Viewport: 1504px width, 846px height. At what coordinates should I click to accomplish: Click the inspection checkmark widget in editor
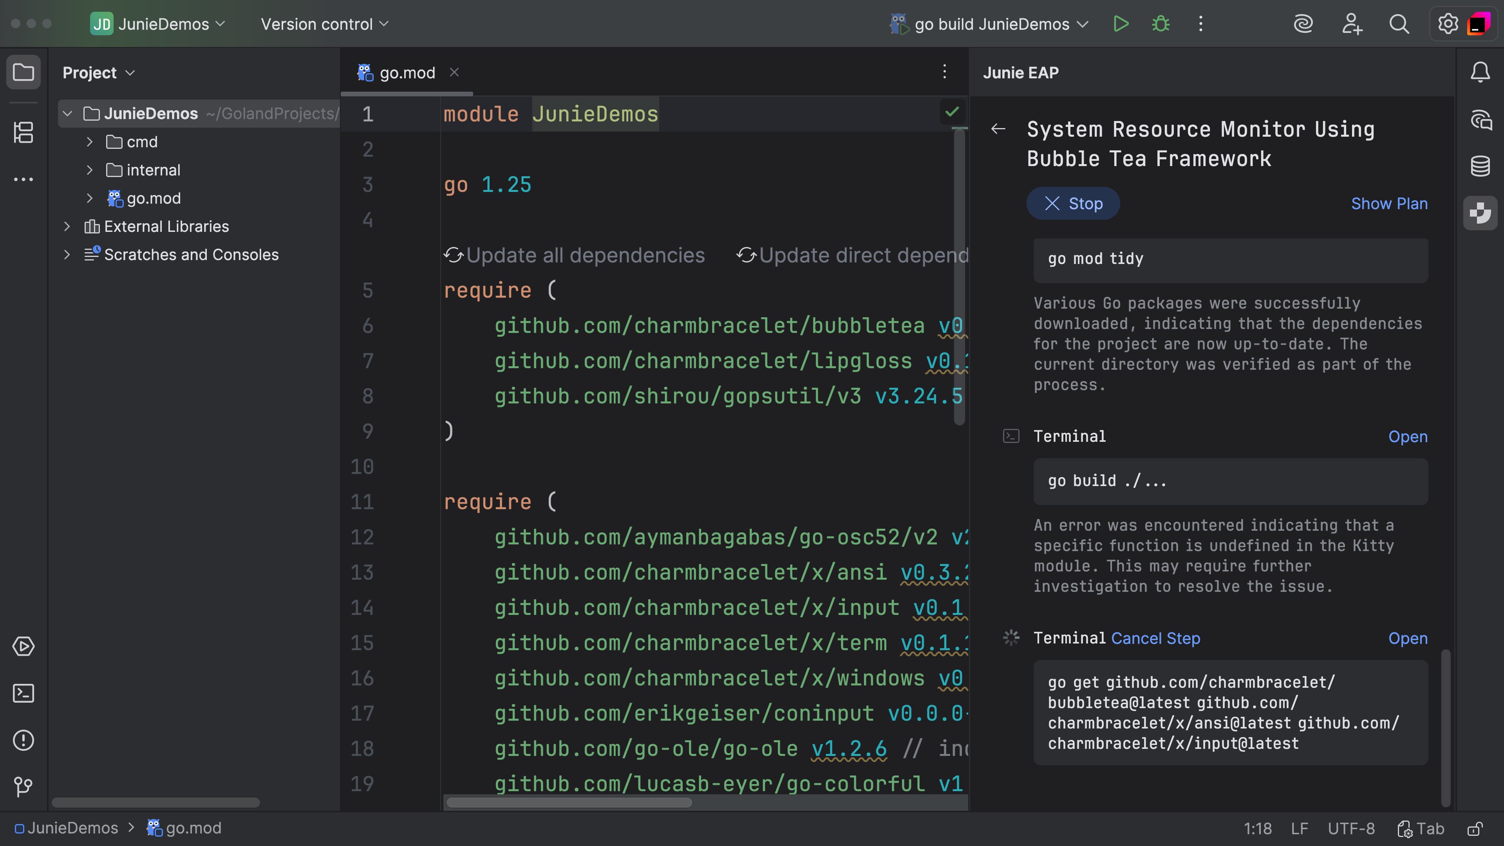click(952, 112)
